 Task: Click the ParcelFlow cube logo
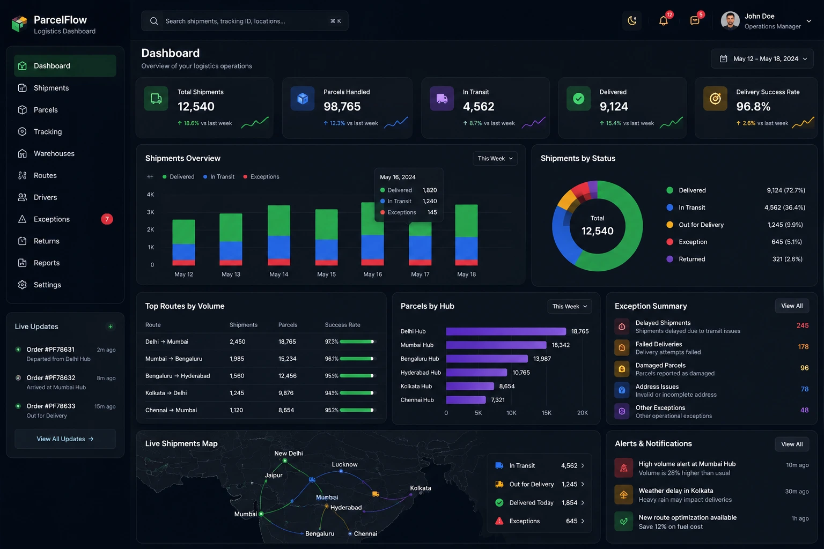click(x=19, y=24)
